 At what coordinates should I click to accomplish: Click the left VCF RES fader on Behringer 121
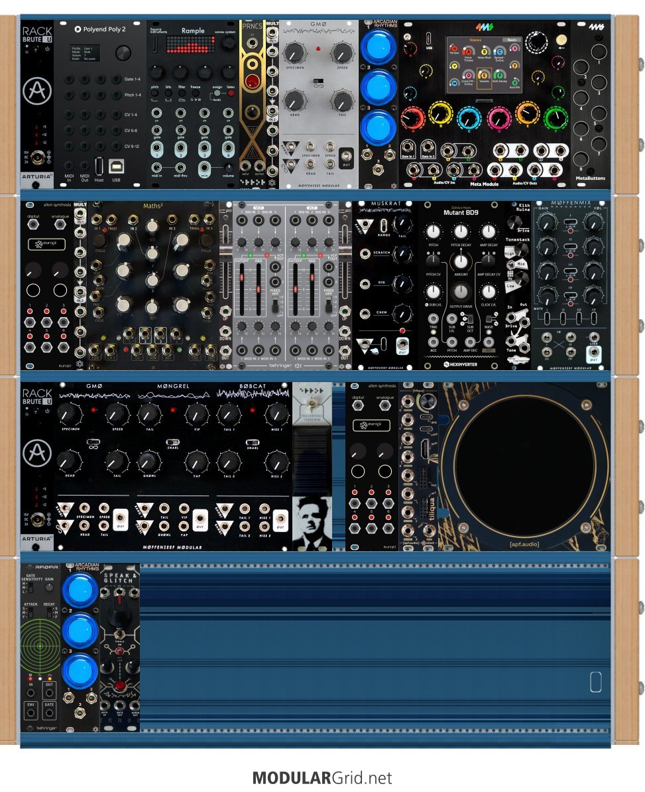pyautogui.click(x=259, y=289)
